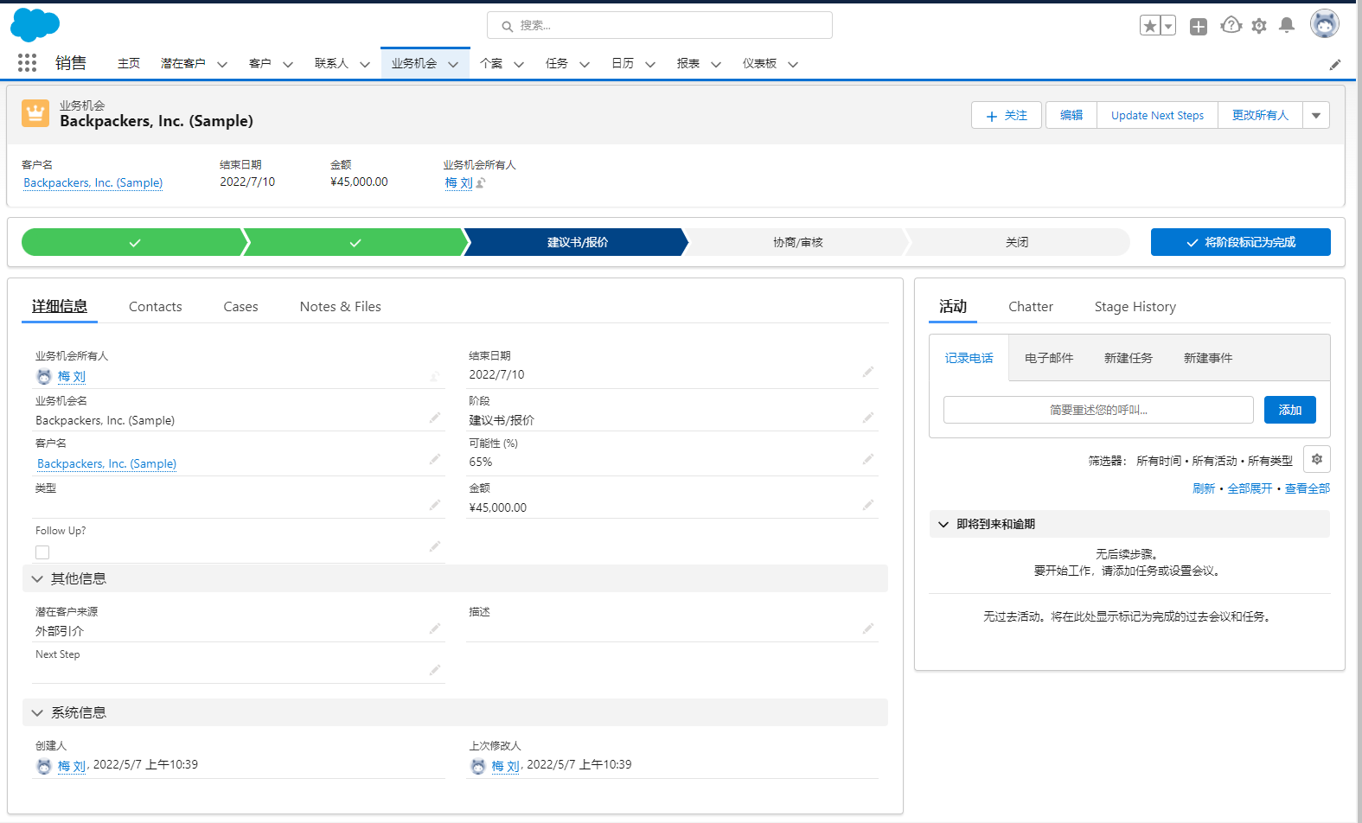The image size is (1362, 823).
Task: Switch to the Chatter tab
Action: coord(1031,306)
